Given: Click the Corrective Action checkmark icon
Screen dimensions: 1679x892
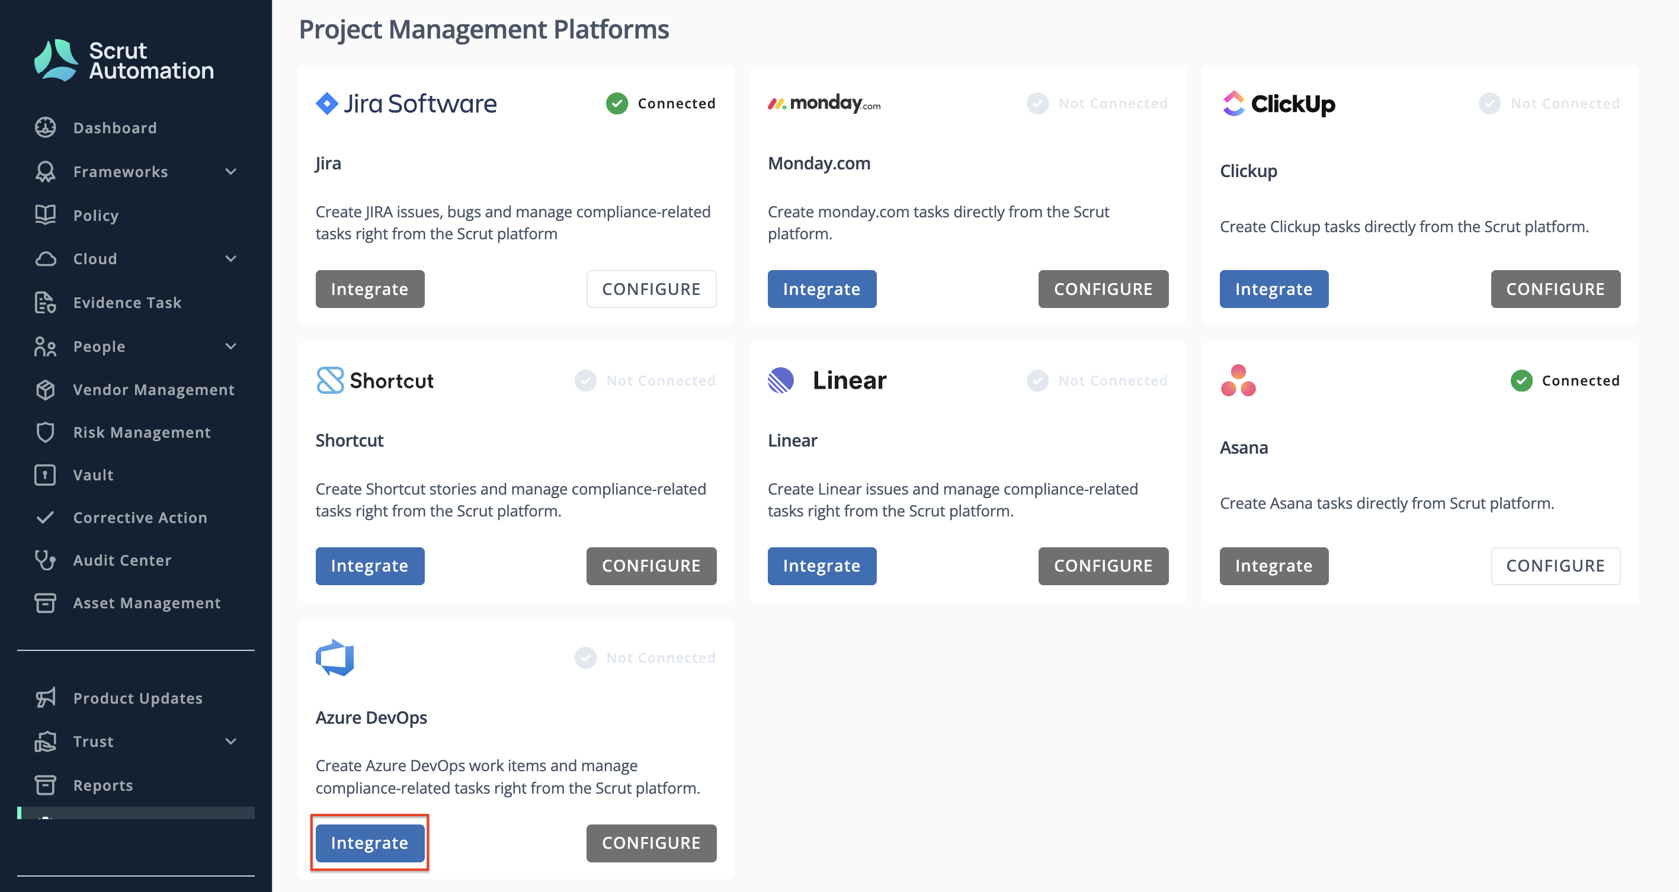Looking at the screenshot, I should [45, 517].
